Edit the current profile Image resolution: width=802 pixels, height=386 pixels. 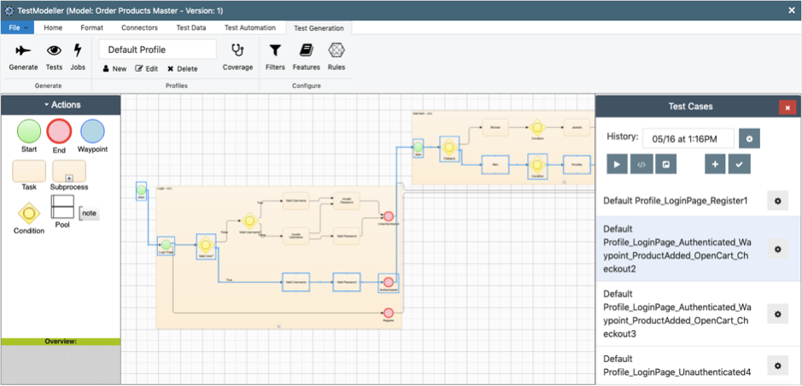click(x=147, y=68)
